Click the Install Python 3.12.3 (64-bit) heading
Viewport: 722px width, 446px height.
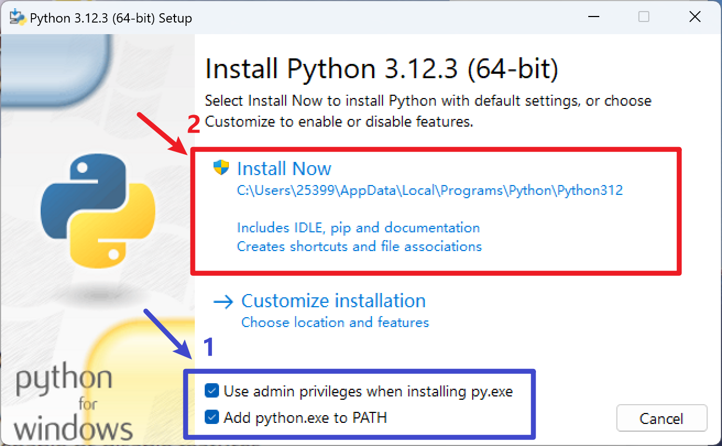click(x=382, y=70)
